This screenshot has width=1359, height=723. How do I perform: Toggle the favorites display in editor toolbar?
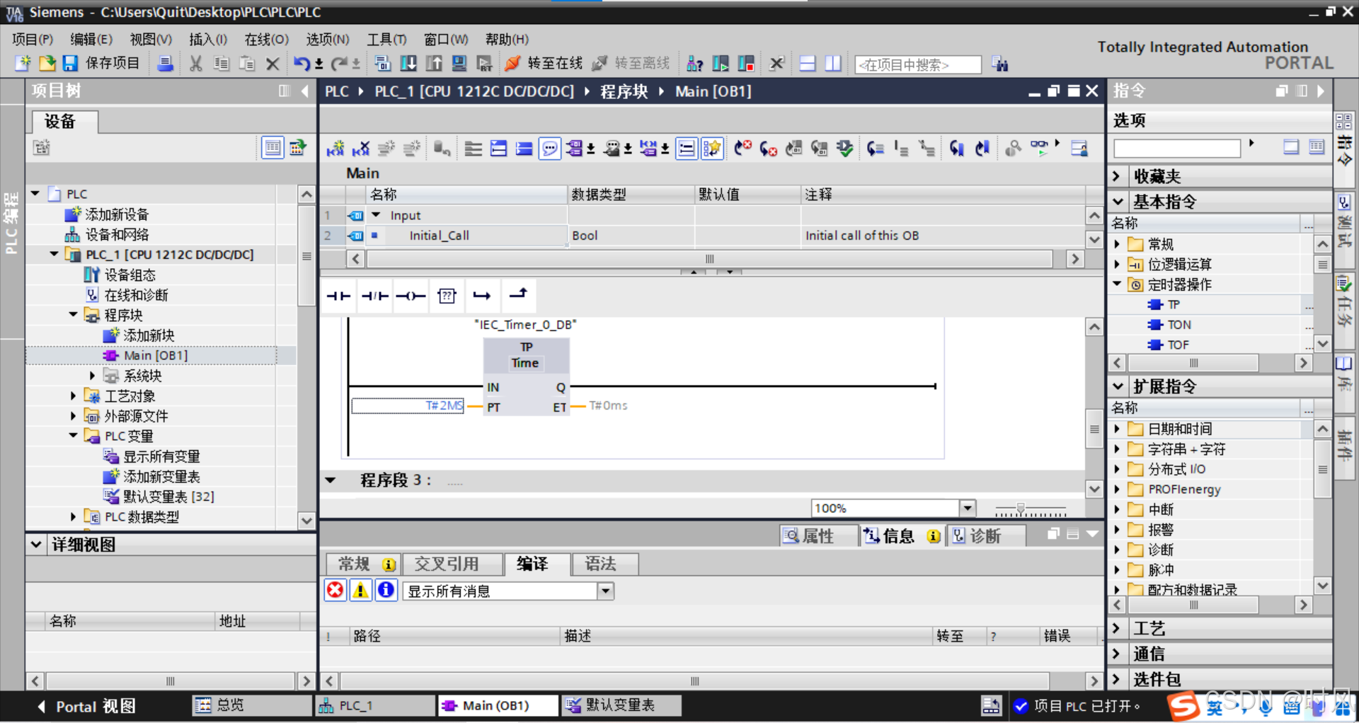point(712,149)
